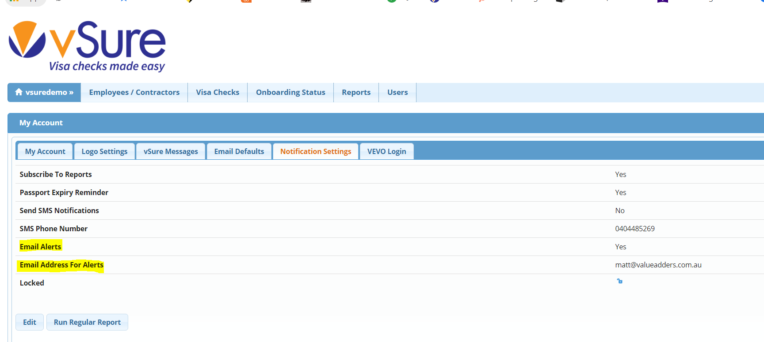764x342 pixels.
Task: Click the SMS Phone Number label
Action: 53,229
